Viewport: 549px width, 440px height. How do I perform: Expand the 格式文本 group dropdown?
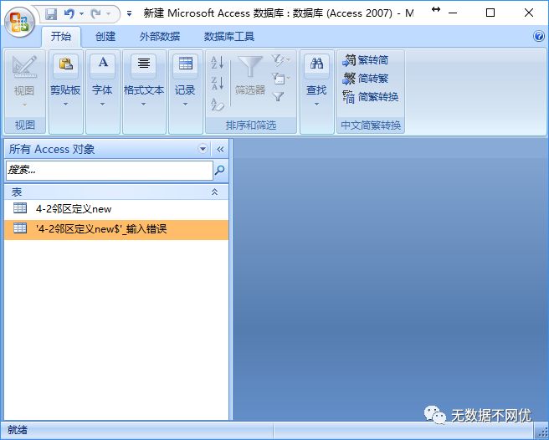[x=144, y=104]
